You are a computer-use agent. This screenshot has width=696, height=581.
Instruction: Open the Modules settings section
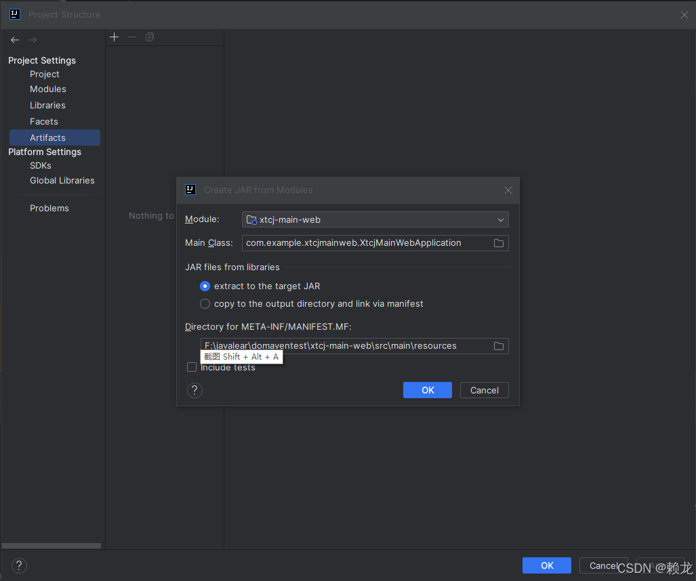coord(48,89)
